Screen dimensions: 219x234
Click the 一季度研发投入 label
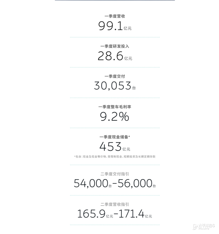pyautogui.click(x=115, y=46)
